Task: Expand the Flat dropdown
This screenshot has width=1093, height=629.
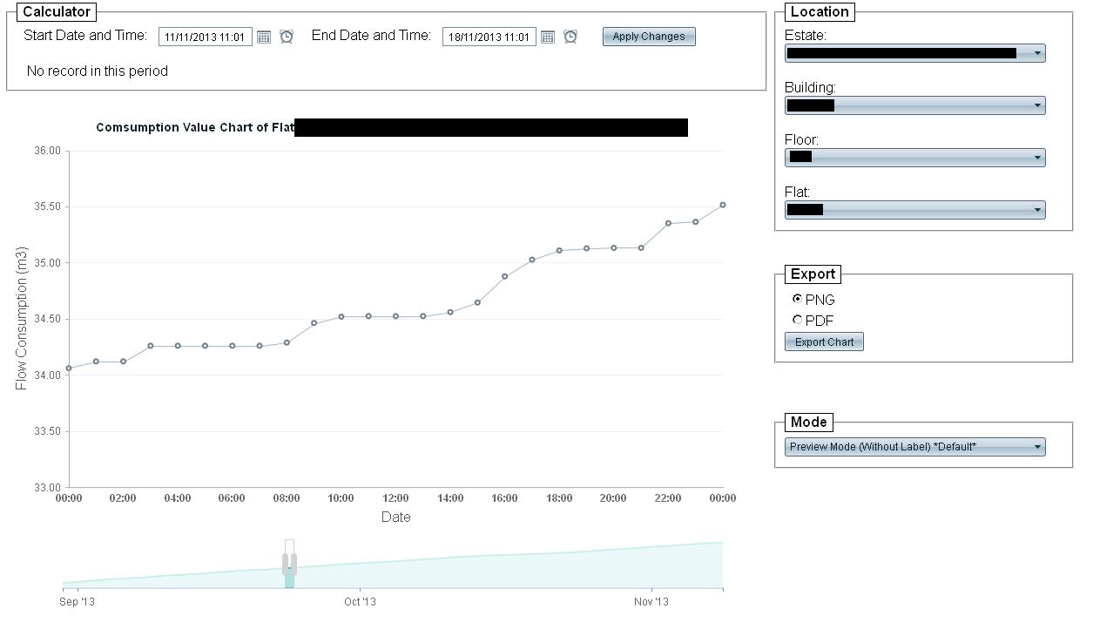Action: coord(1037,210)
